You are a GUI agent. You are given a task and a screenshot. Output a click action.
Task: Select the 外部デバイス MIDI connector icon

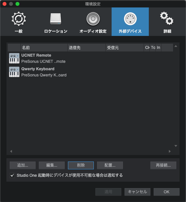pyautogui.click(x=130, y=19)
